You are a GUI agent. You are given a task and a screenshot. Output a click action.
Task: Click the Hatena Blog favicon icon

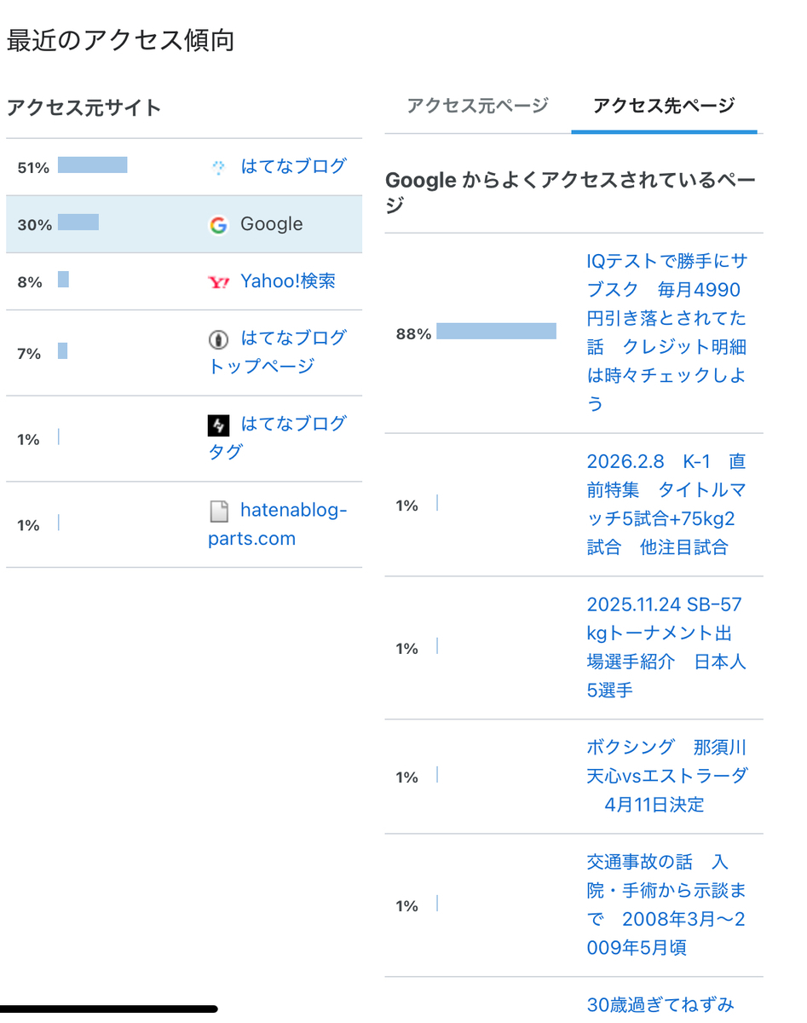click(x=218, y=168)
